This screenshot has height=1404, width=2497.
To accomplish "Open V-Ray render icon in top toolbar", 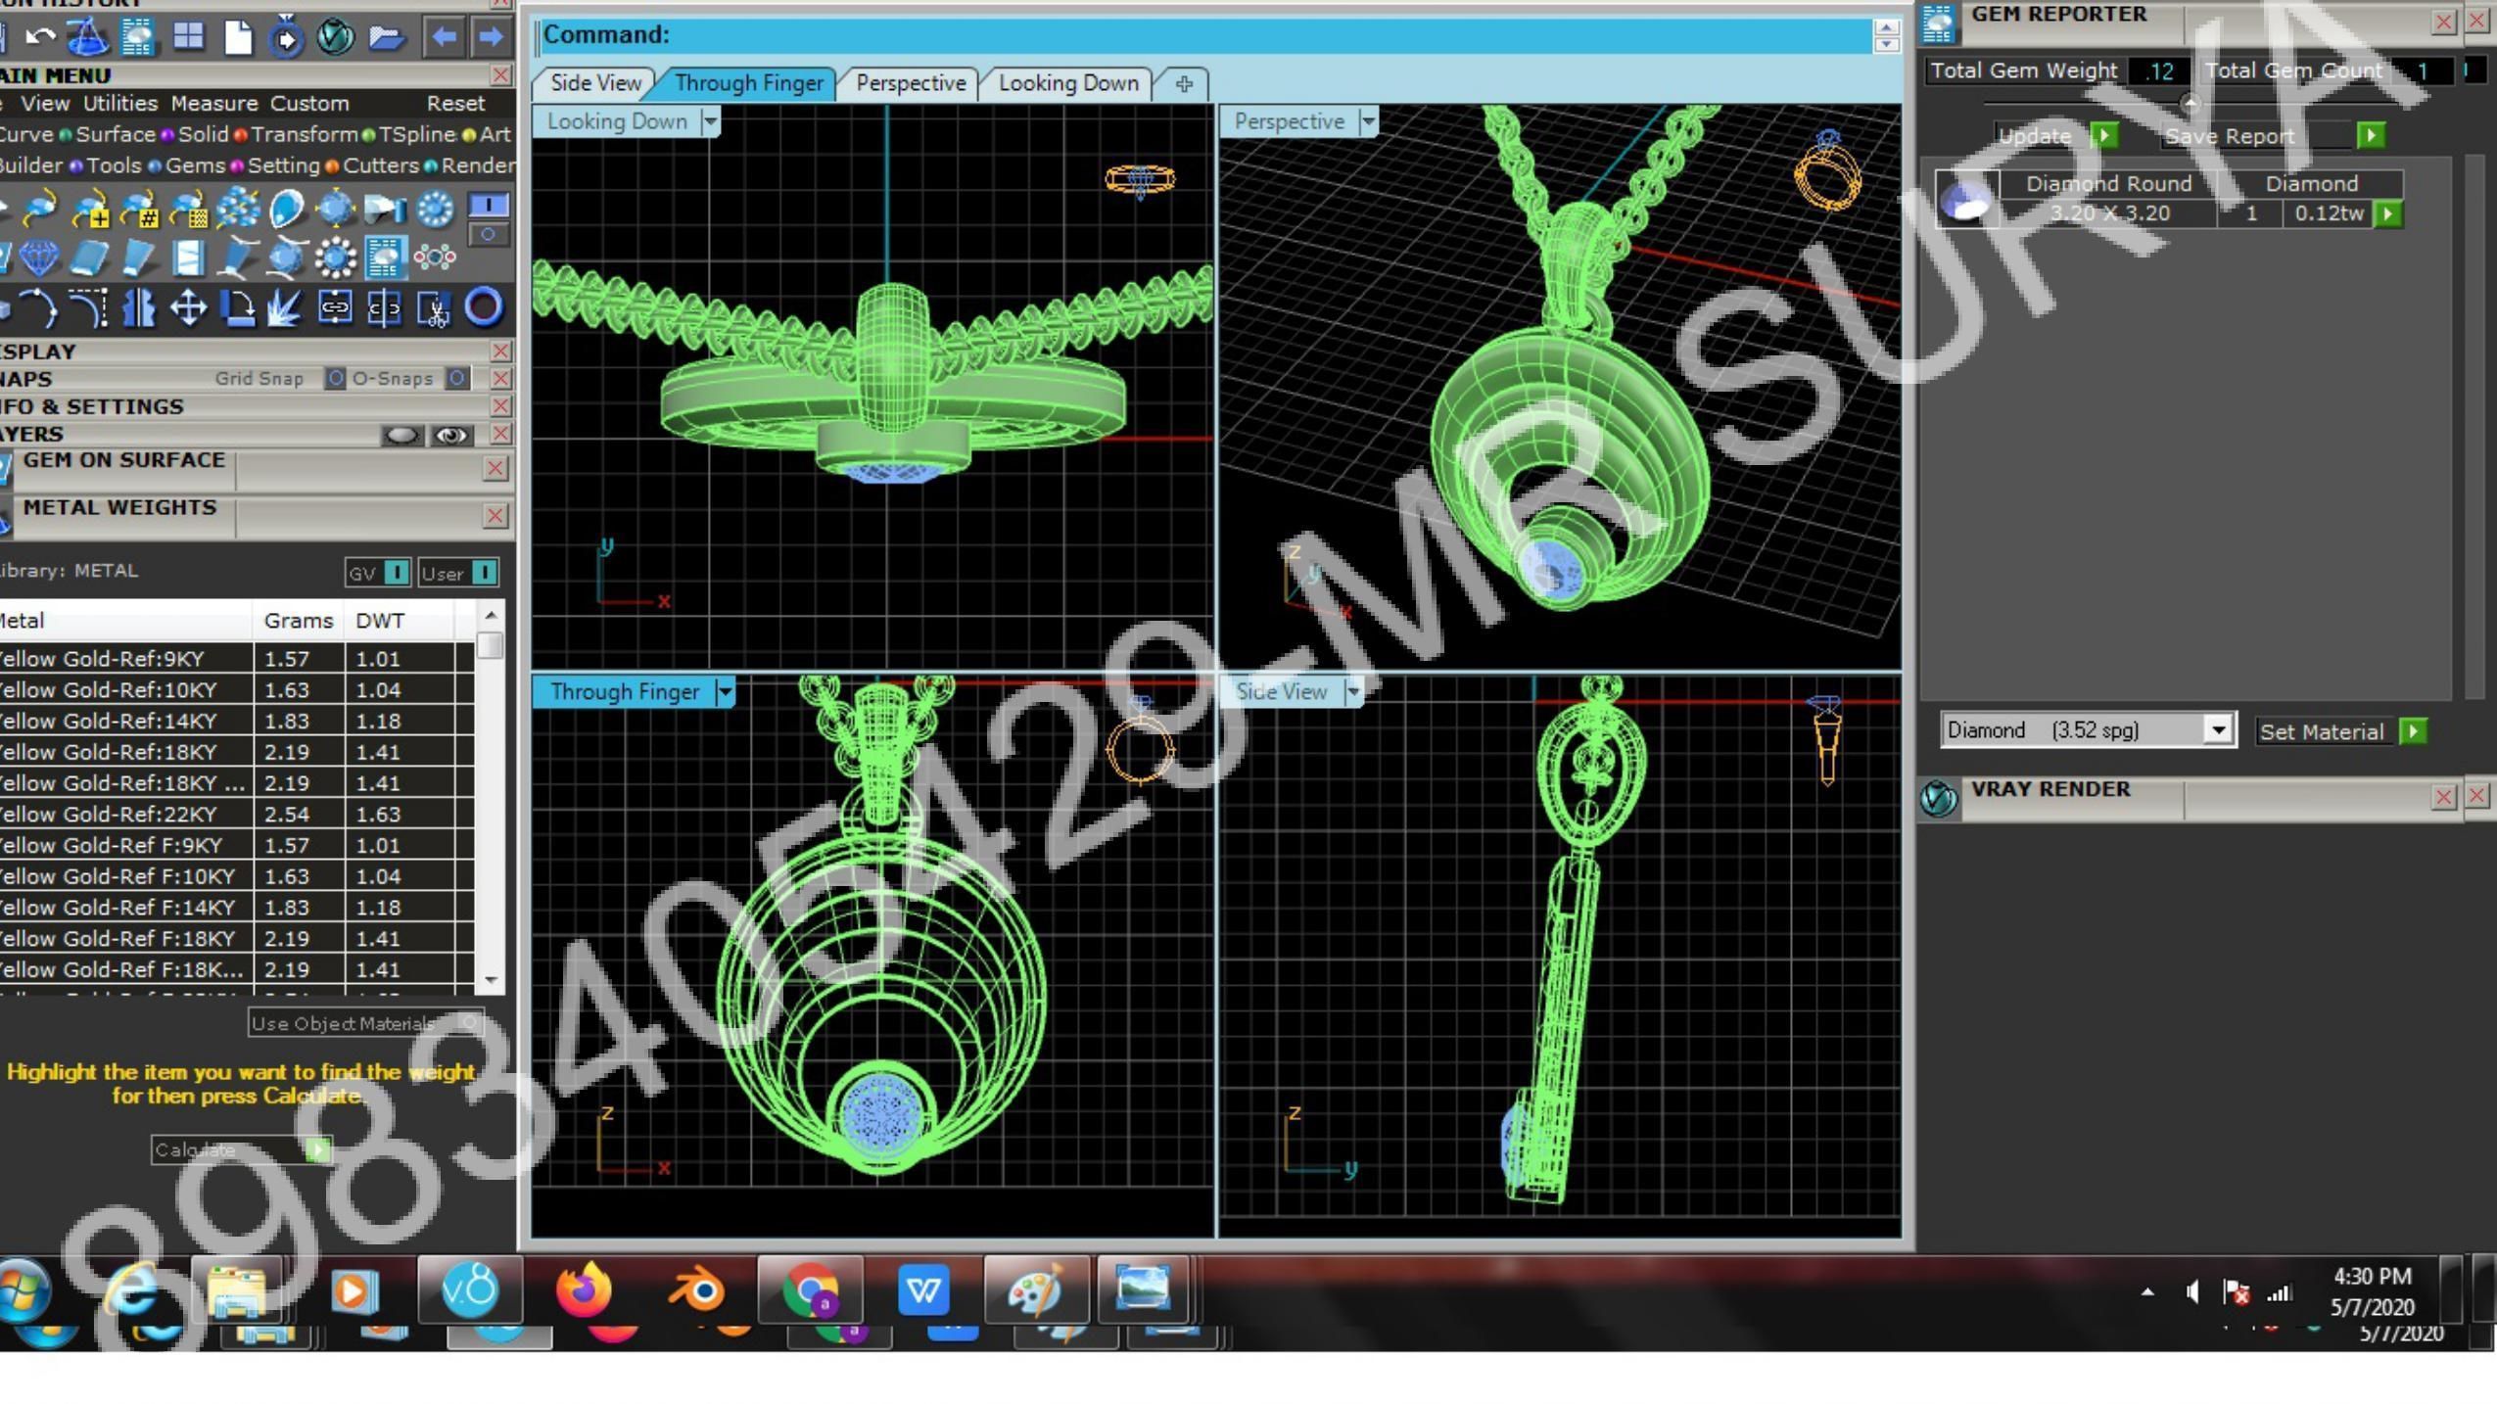I will (336, 37).
